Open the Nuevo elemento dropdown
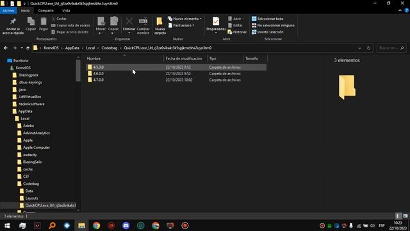 [x=184, y=19]
